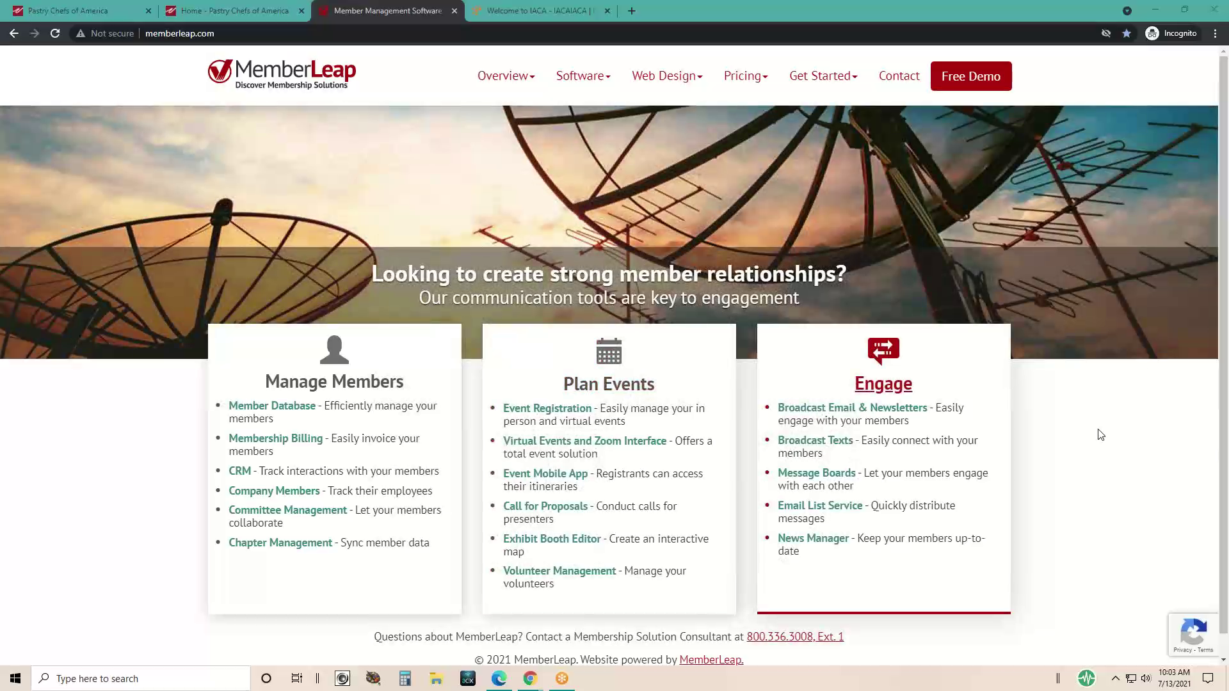Open the Committee Management link

tap(287, 510)
